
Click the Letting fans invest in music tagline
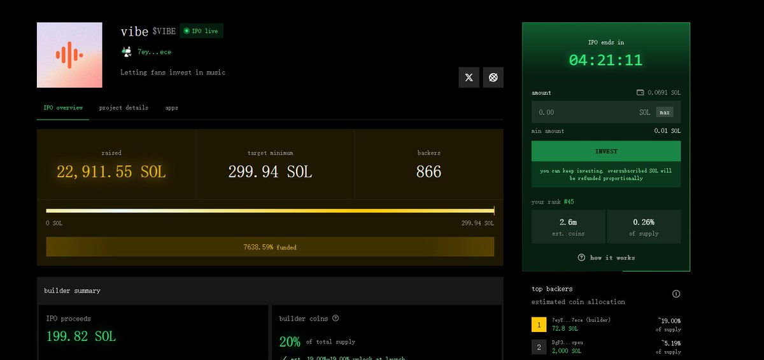point(173,72)
